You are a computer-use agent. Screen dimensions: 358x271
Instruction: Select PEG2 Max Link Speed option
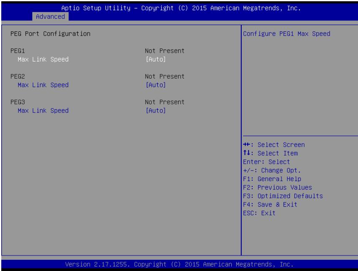[43, 85]
